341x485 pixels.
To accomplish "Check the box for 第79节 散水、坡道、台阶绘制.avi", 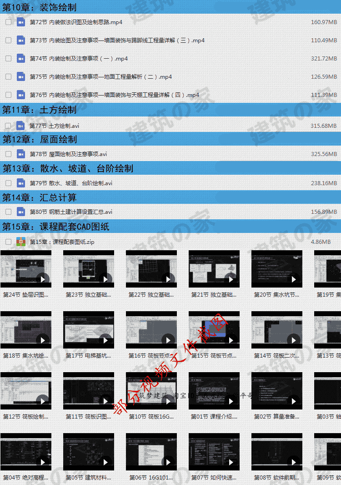I will [x=8, y=183].
